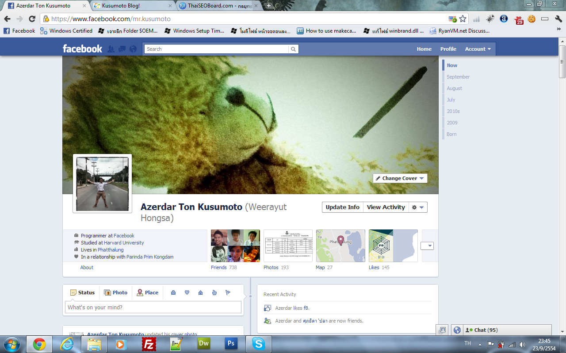Open the Windows Start menu
Screen dimensions: 566x353
pyautogui.click(x=12, y=344)
